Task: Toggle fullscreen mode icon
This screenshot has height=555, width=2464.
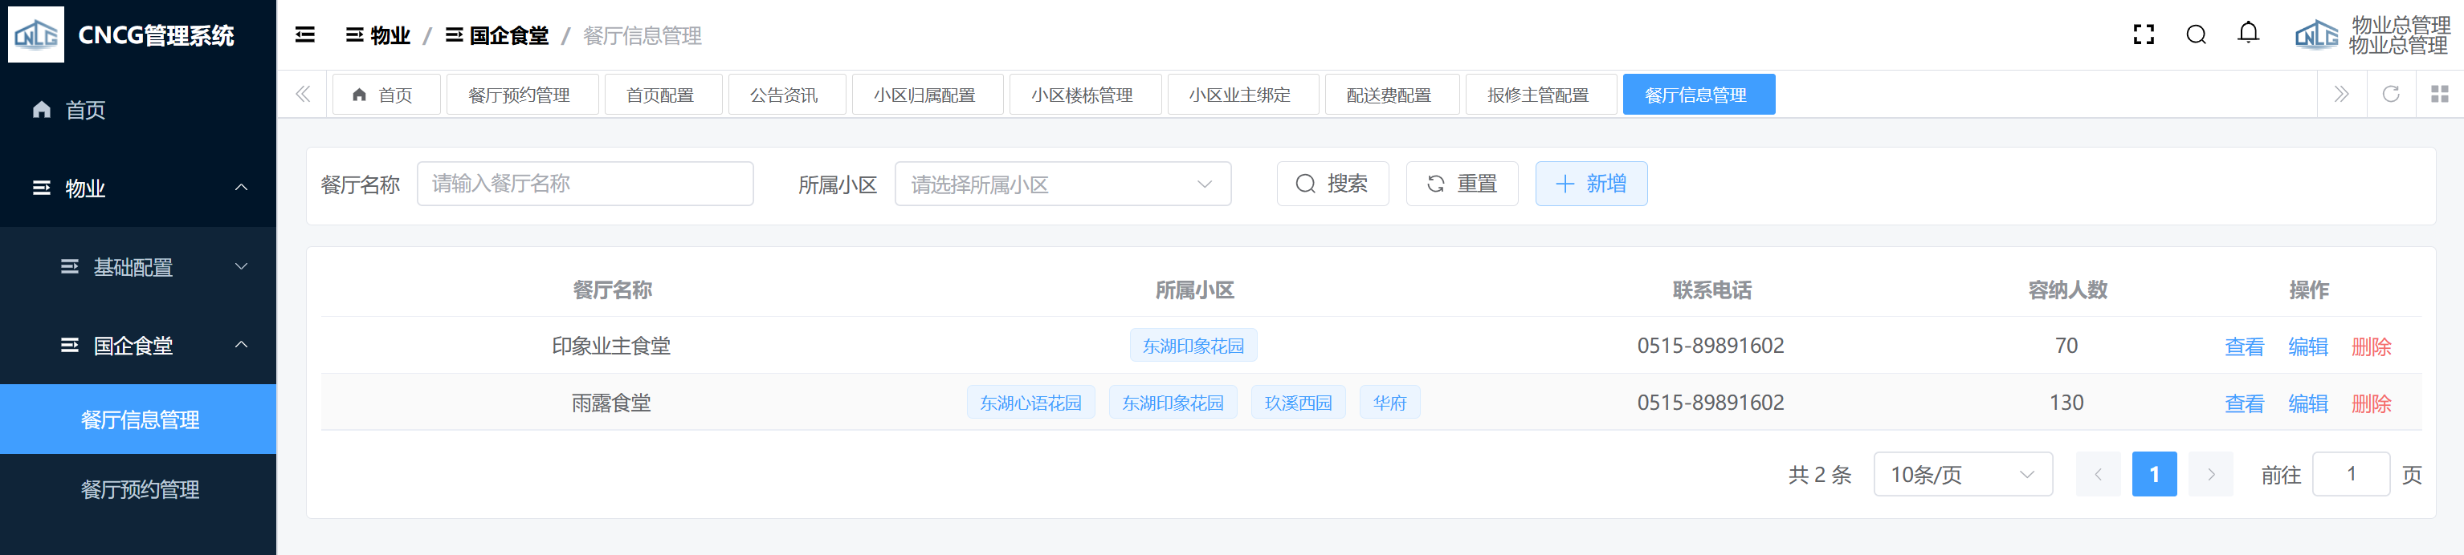Action: (x=2144, y=35)
